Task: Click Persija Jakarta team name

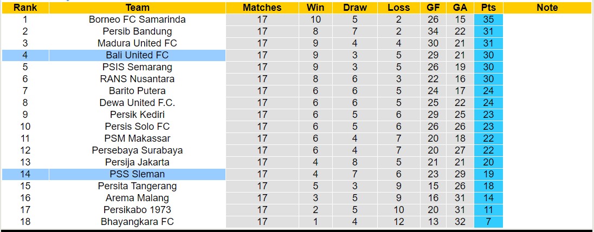Action: tap(137, 162)
